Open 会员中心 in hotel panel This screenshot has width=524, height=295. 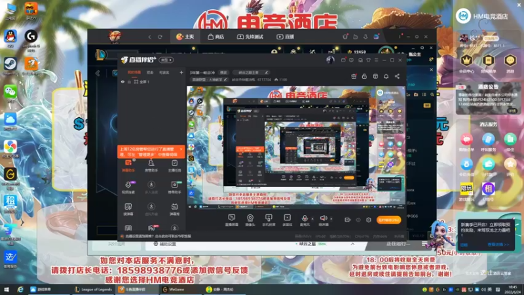coord(466,64)
